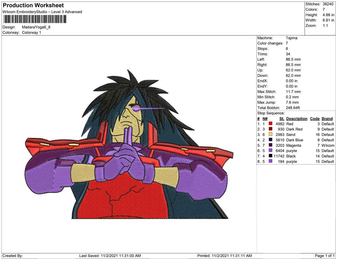Click the 'Down:' label
Screen dimensions: 337x259
[x=263, y=75]
